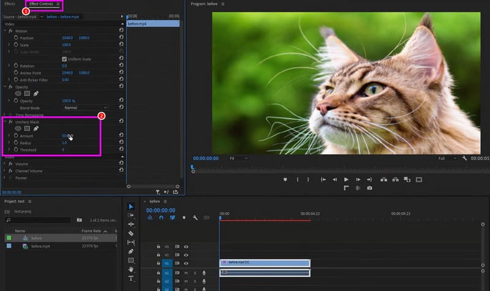The image size is (490, 291).
Task: Select the Rectangle tool in tools panel
Action: (131, 260)
